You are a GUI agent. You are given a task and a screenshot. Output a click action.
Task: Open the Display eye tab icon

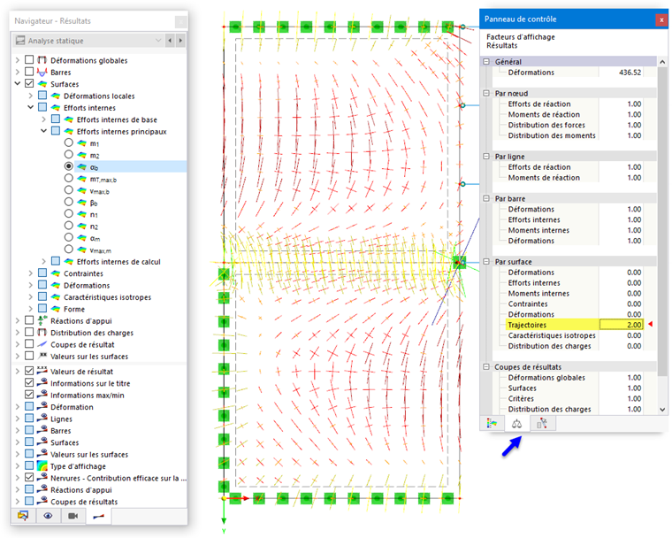pos(48,515)
